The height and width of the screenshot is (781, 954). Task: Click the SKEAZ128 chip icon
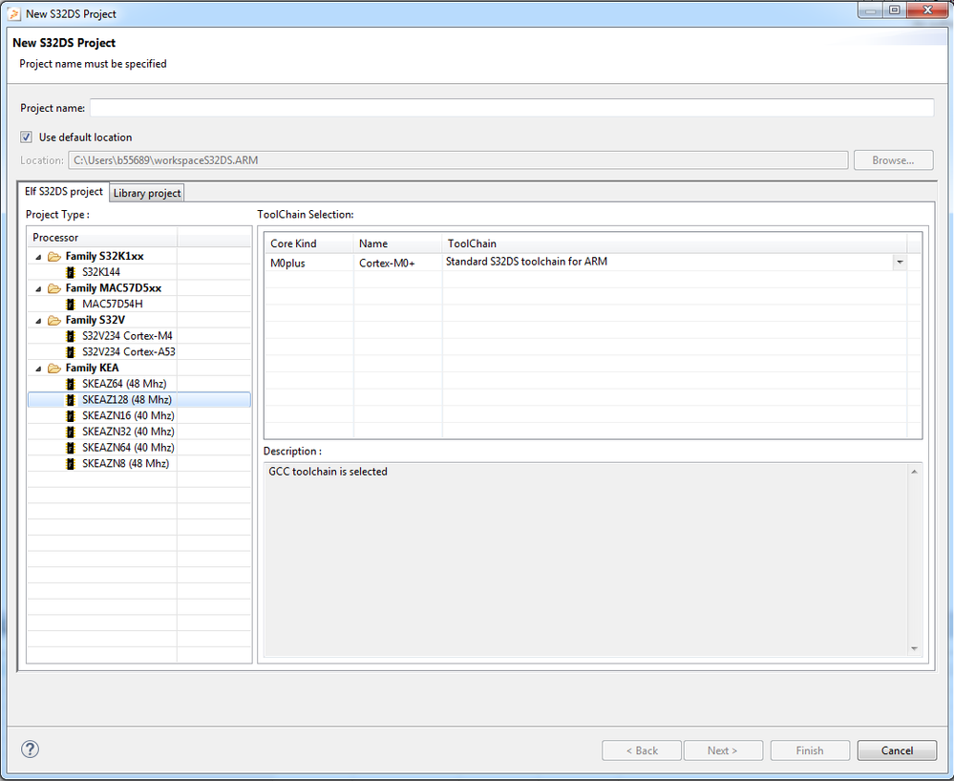point(71,400)
